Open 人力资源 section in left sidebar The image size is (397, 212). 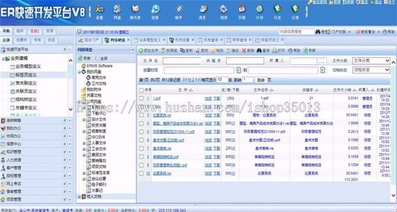(x=14, y=160)
